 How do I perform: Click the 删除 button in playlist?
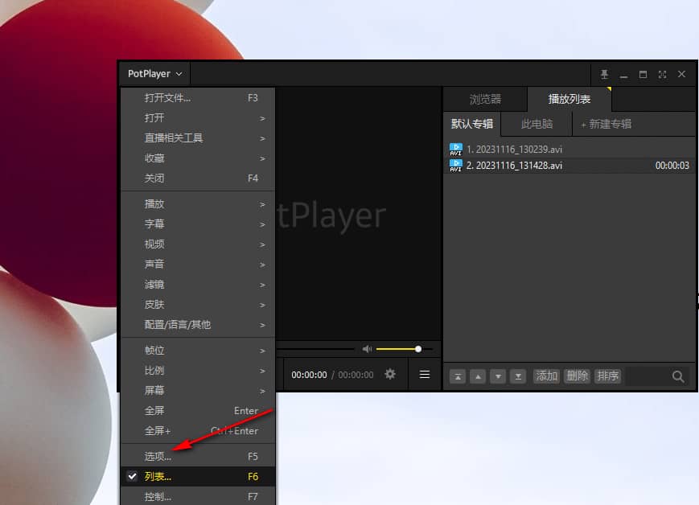578,376
